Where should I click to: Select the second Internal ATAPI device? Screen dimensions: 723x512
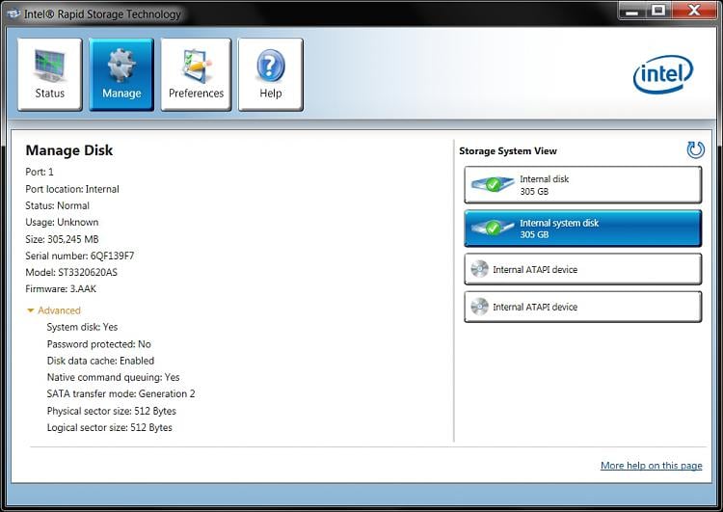pyautogui.click(x=583, y=307)
